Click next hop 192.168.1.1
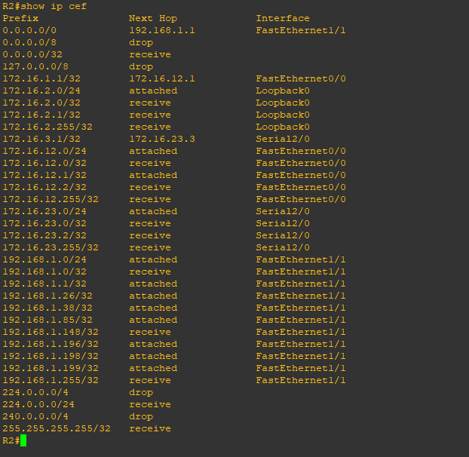Screen dimensions: 469x457 162,30
